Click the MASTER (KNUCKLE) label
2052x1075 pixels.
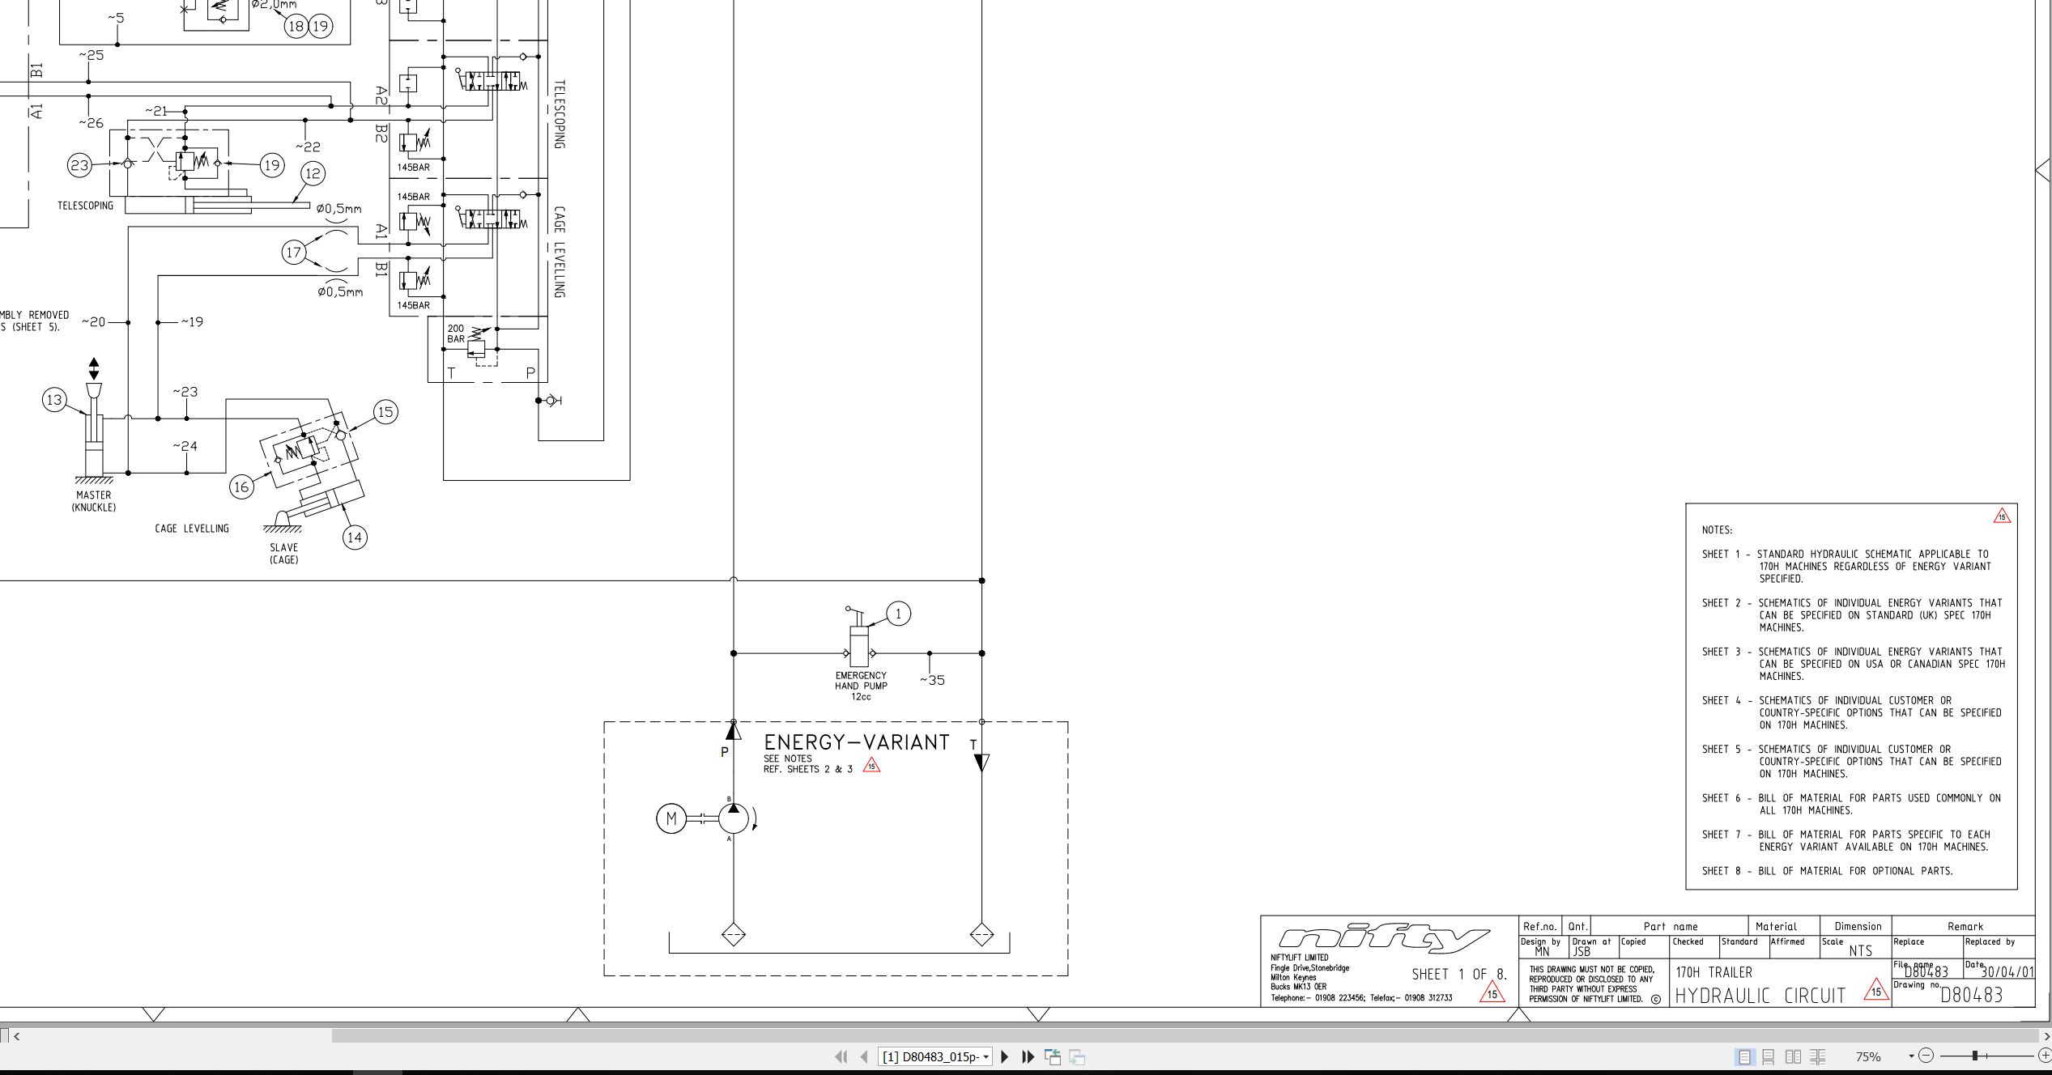(94, 501)
